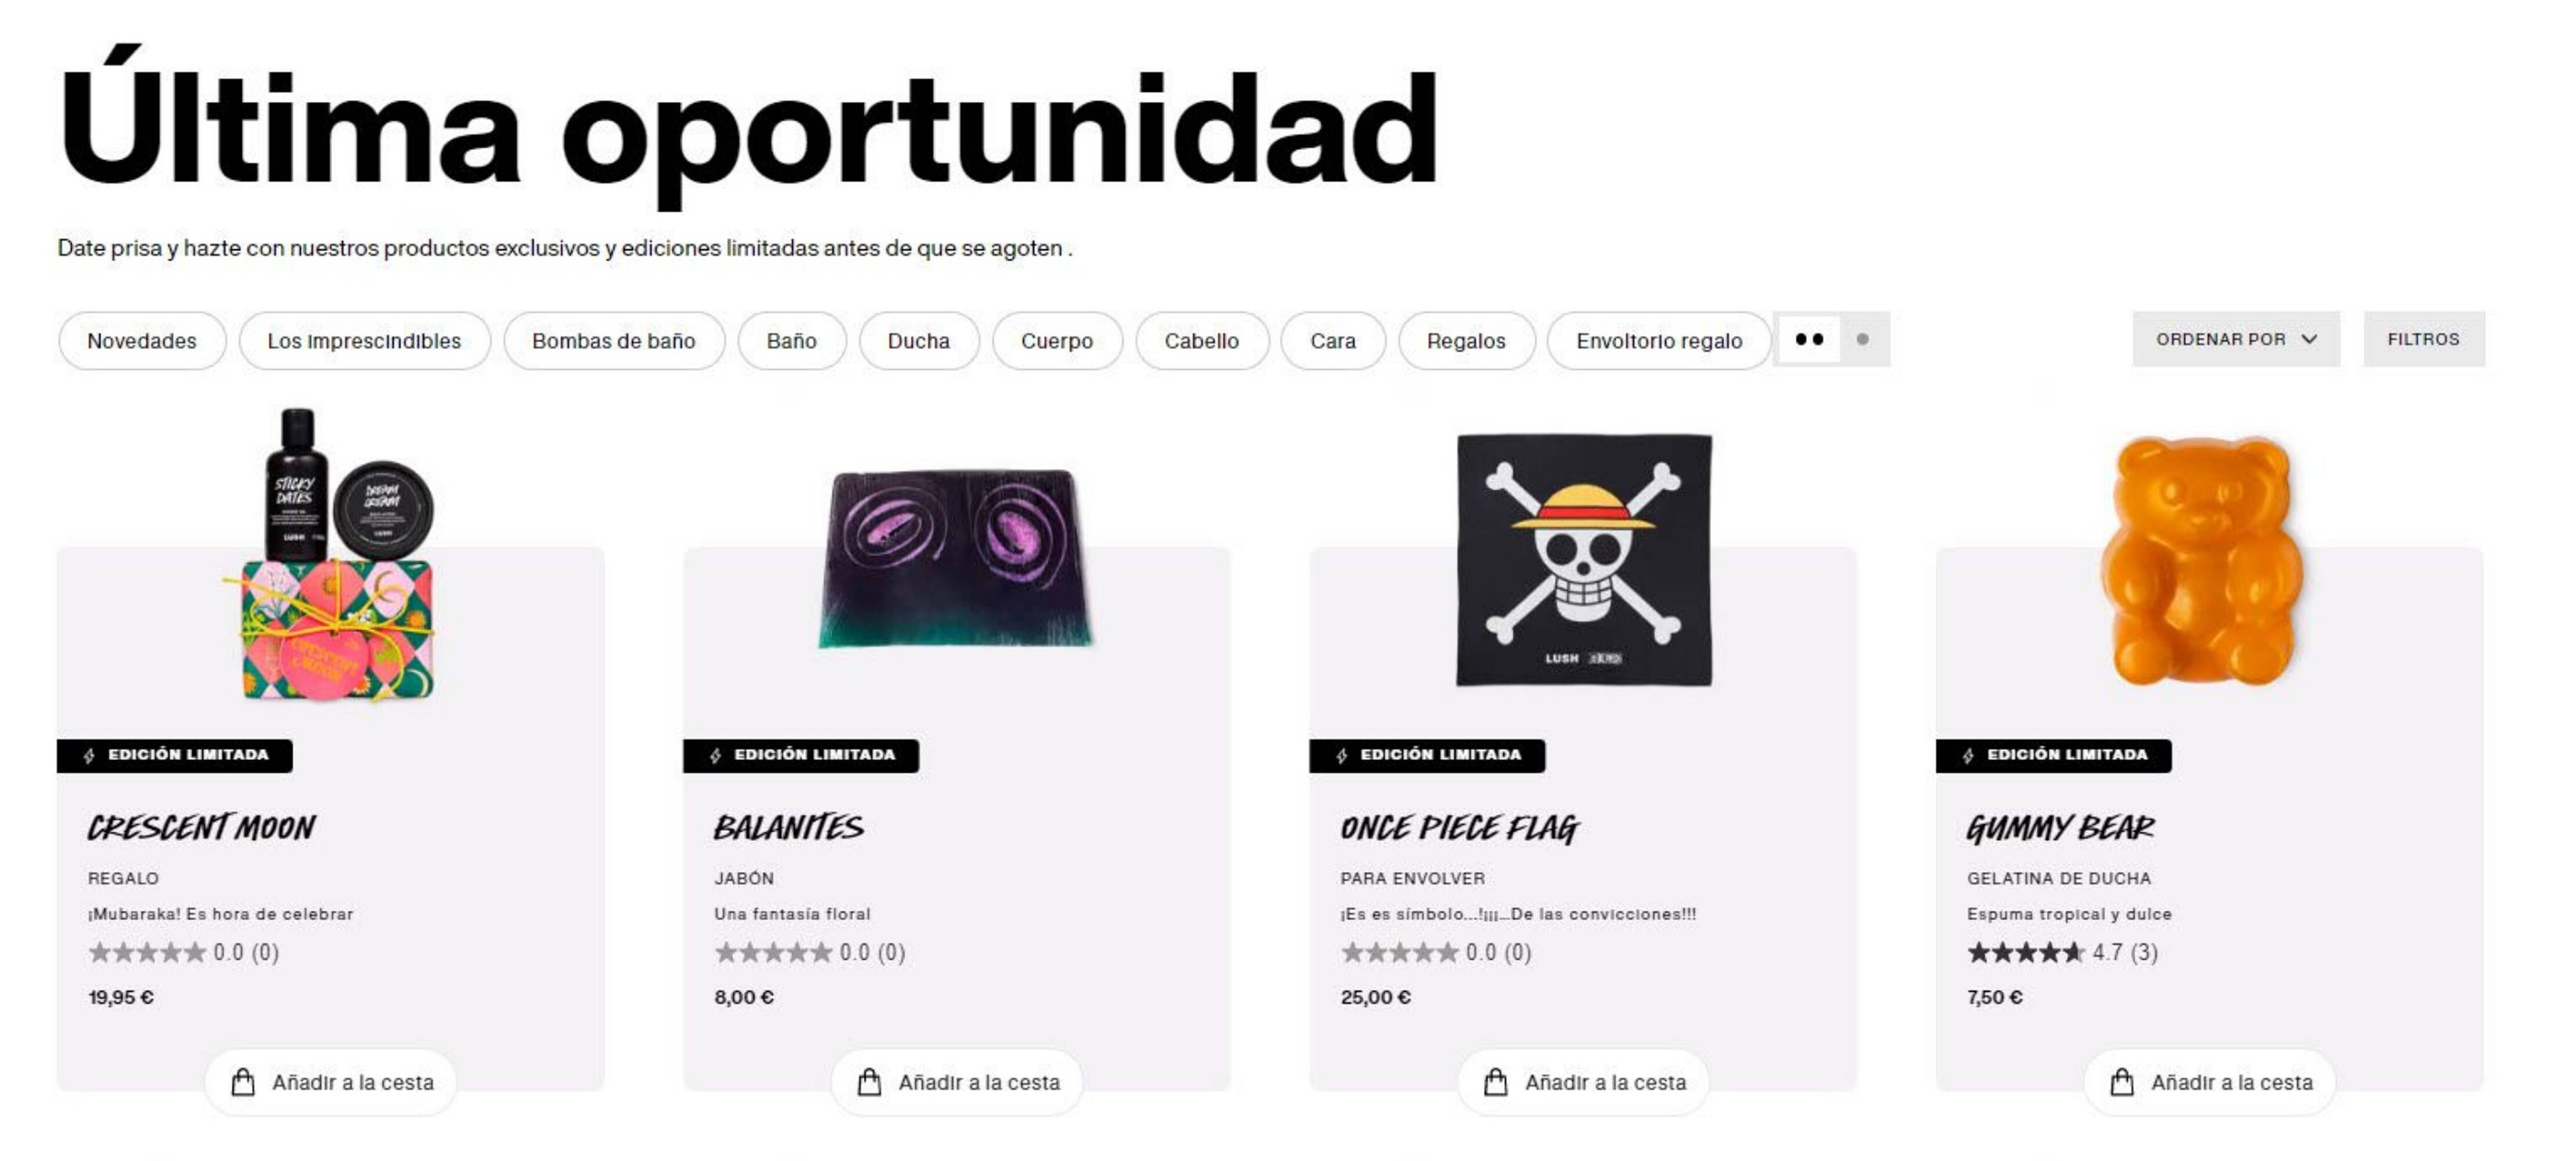
Task: Select the Regalos category pill
Action: [x=1466, y=341]
